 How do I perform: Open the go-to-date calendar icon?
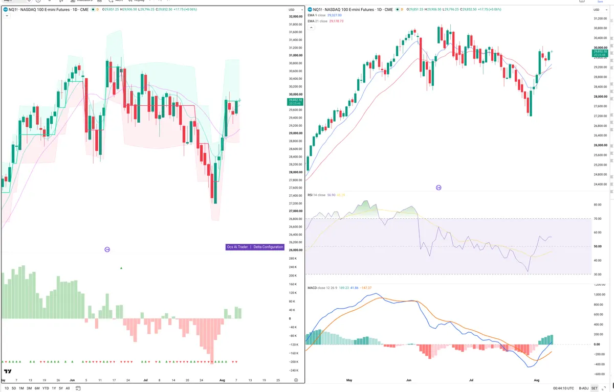78,388
